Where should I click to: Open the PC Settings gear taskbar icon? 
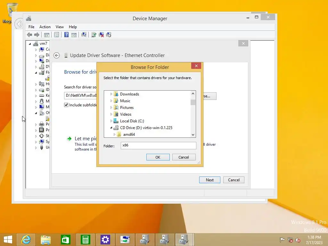(x=105, y=240)
